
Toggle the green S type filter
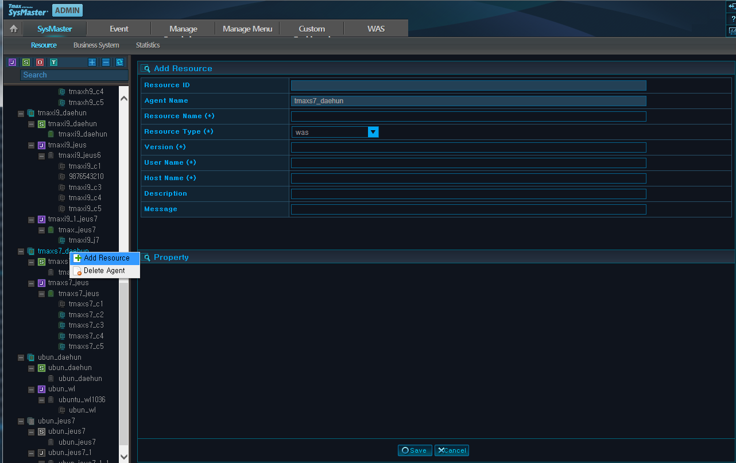pyautogui.click(x=26, y=62)
